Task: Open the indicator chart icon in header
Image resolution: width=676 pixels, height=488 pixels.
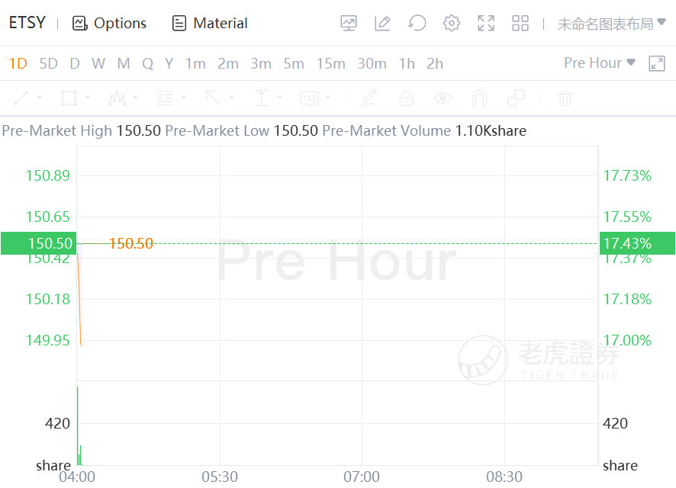Action: tap(349, 24)
